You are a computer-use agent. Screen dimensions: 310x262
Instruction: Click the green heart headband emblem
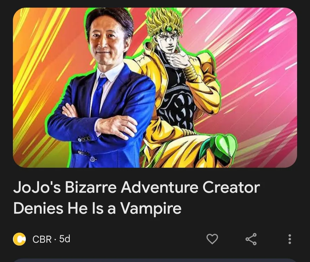(x=168, y=29)
